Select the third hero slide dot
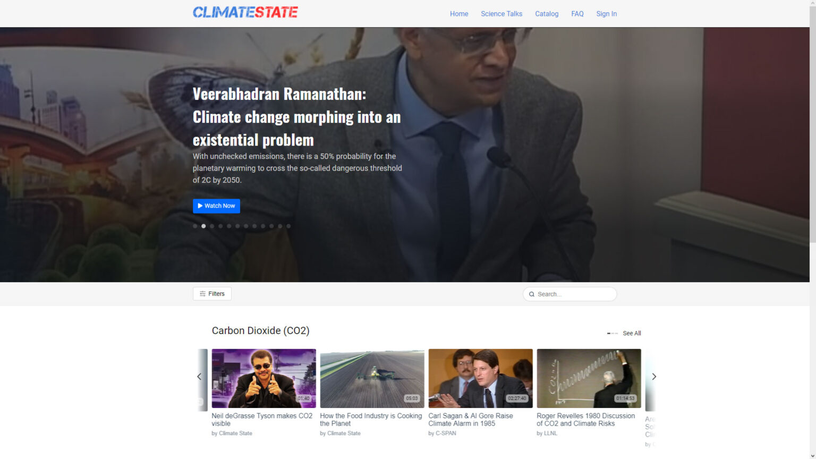 (212, 226)
